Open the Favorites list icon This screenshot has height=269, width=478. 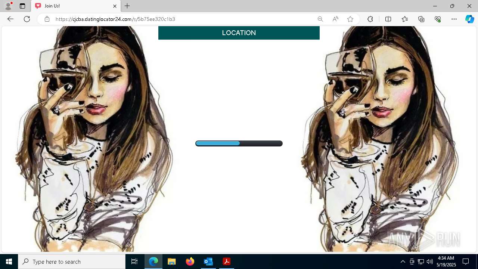[405, 19]
